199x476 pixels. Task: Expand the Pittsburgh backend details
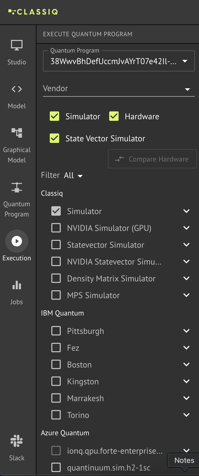tap(186, 331)
